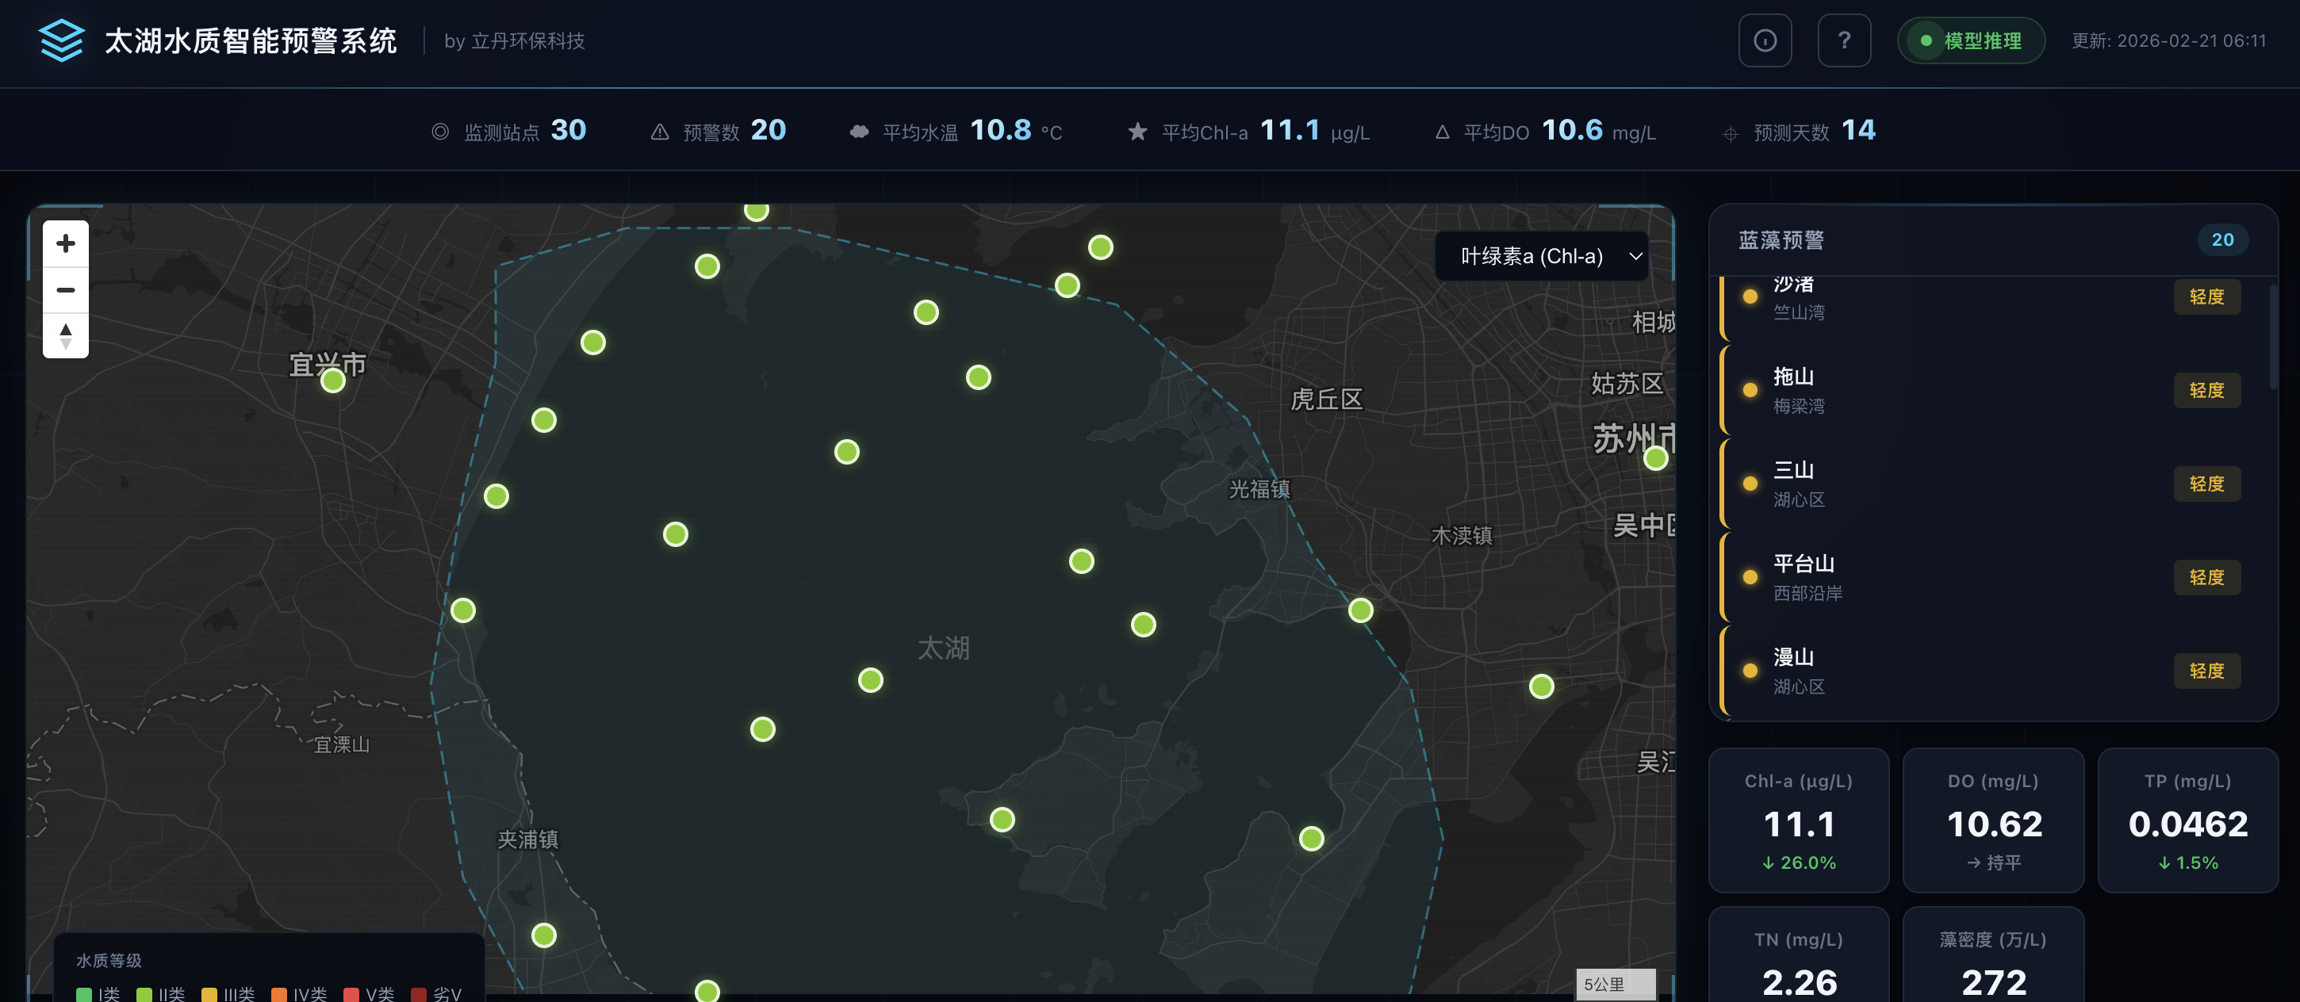Click the 20 alert count badge
Viewport: 2300px width, 1002px height.
click(x=2223, y=239)
